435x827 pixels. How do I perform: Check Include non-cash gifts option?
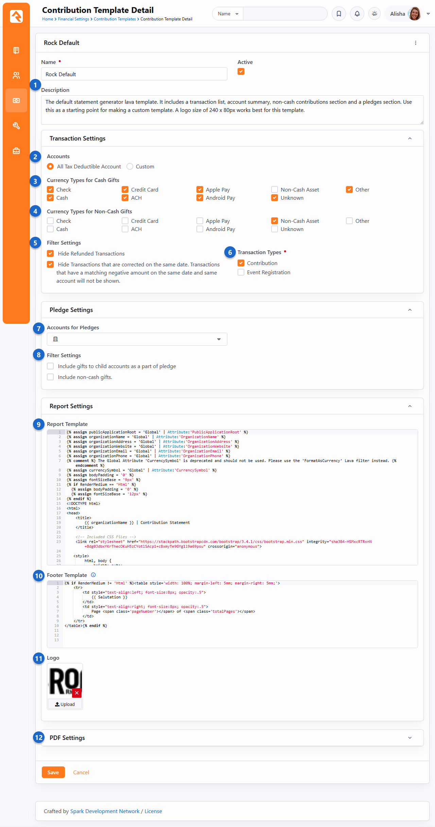point(51,377)
